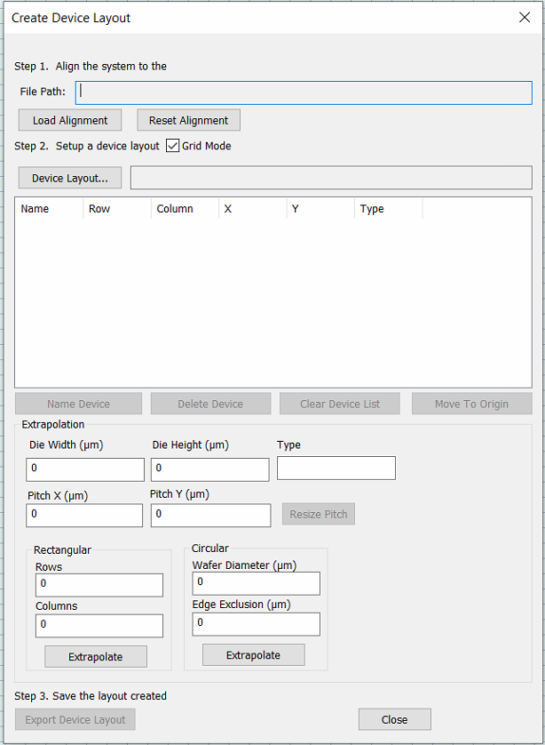
Task: Focus the Die Height (µm) field
Action: tap(210, 469)
